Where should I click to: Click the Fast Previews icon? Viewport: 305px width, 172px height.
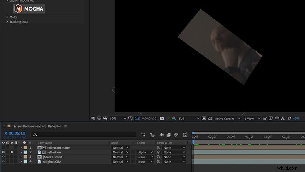(271, 118)
